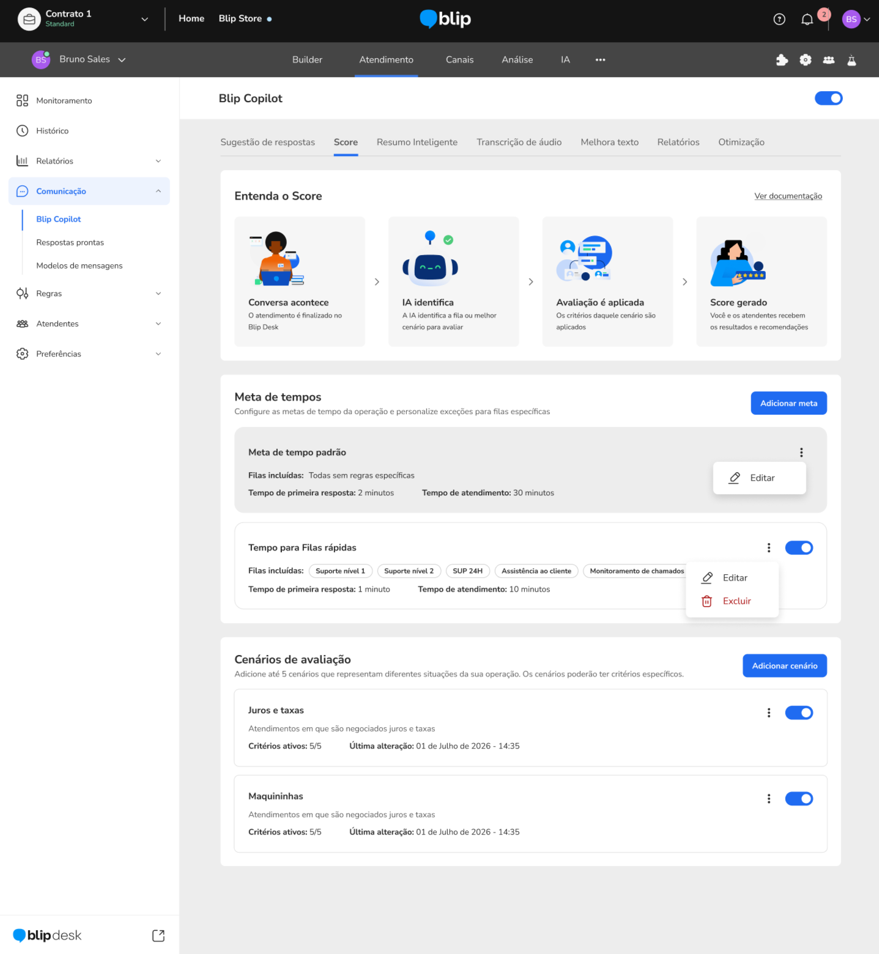This screenshot has width=879, height=954.
Task: Expand the Contrato 1 contract dropdown
Action: click(145, 19)
